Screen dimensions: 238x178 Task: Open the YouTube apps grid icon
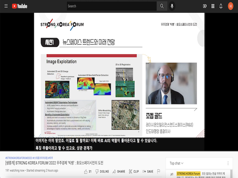click(213, 6)
